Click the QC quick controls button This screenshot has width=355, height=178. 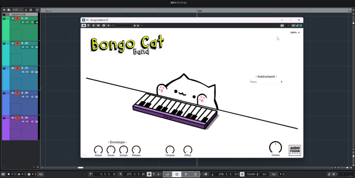pos(293,25)
